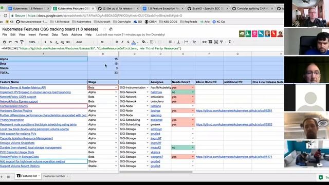Click the Print icon in the Sheets toolbar
Viewport: 329px width, 185px height.
pos(5,42)
